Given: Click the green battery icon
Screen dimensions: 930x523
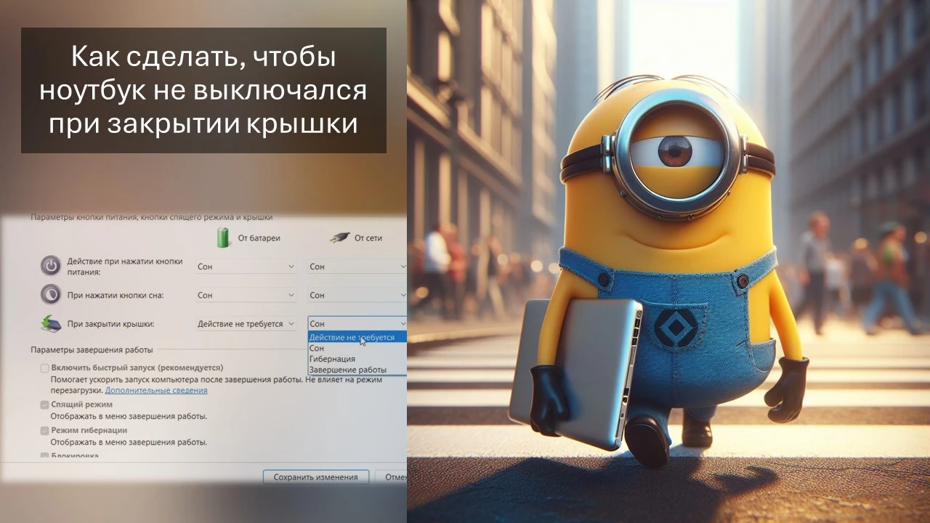Looking at the screenshot, I should [224, 237].
